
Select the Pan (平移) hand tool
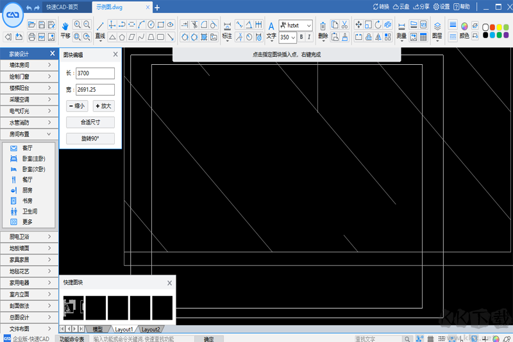pyautogui.click(x=65, y=26)
